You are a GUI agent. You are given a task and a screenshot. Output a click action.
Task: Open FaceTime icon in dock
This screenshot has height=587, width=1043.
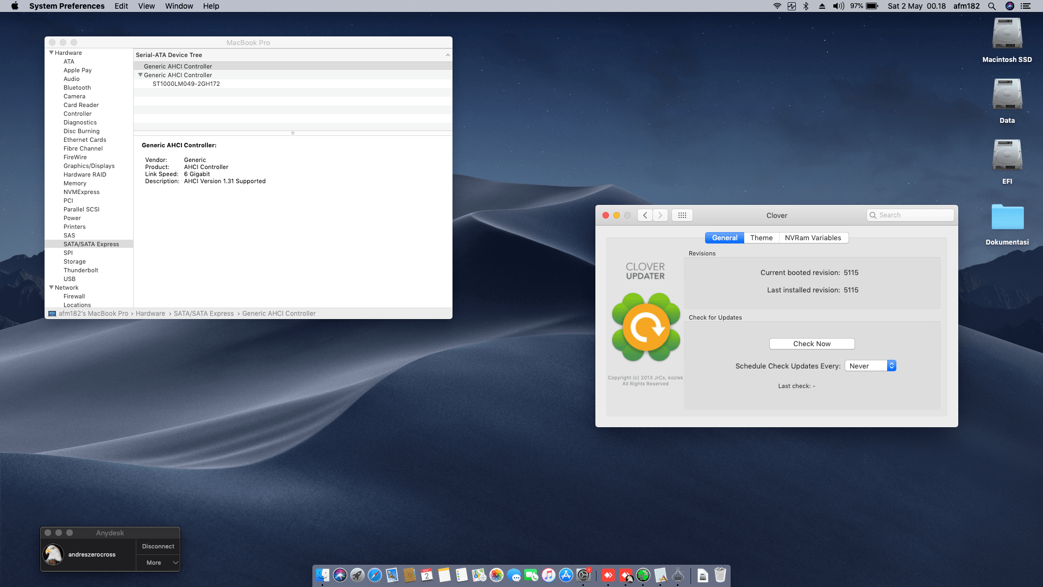[x=531, y=575]
